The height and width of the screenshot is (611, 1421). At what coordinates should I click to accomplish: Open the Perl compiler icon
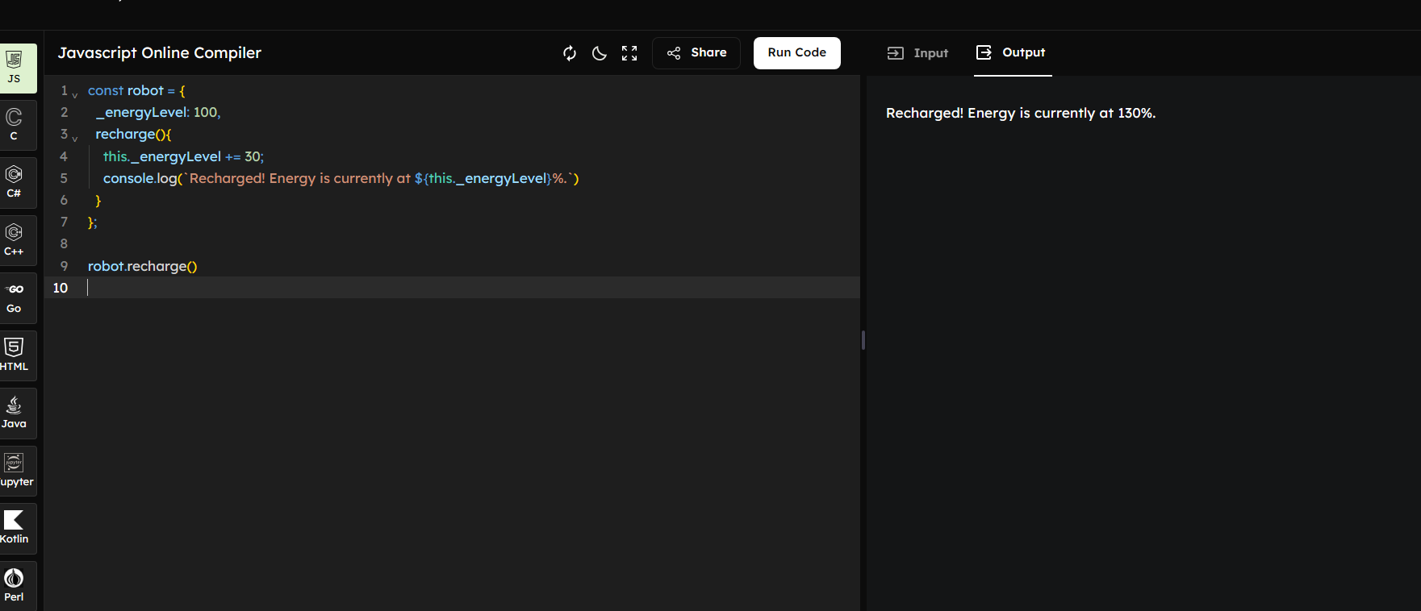click(15, 585)
